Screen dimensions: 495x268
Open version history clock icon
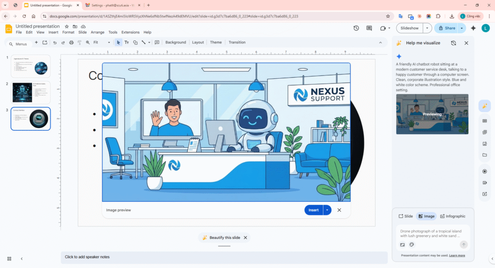pos(356,28)
